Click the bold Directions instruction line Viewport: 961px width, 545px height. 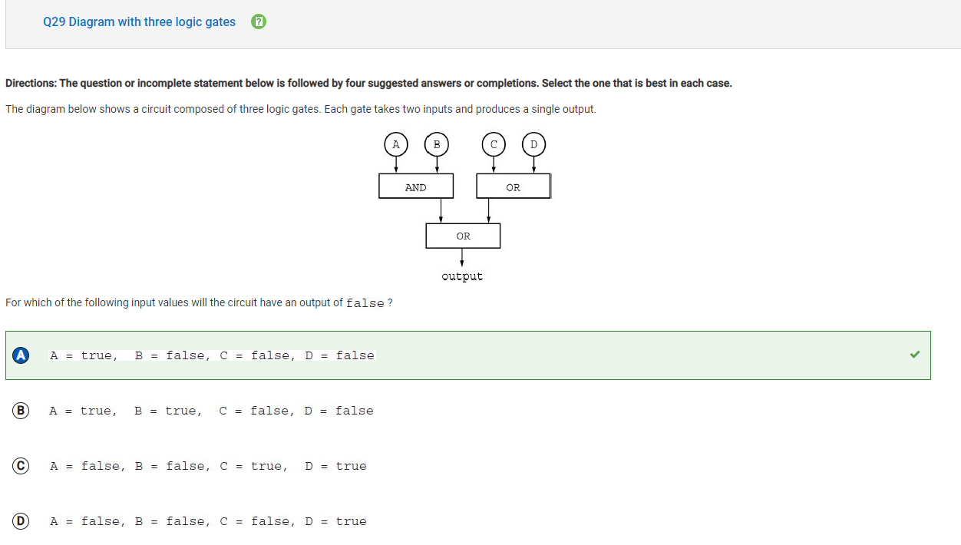[368, 83]
